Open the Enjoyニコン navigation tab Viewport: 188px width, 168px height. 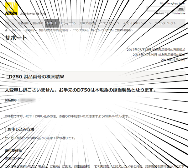coord(69,23)
